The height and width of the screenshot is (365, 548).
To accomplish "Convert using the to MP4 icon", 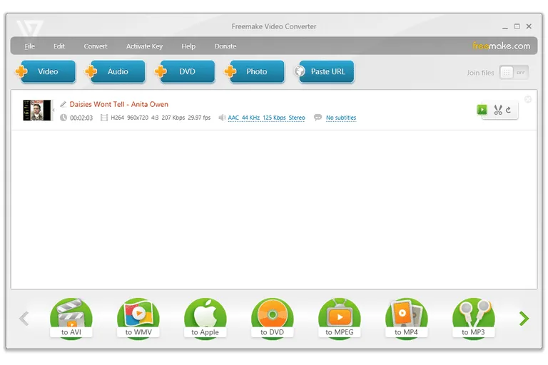I will (x=406, y=318).
